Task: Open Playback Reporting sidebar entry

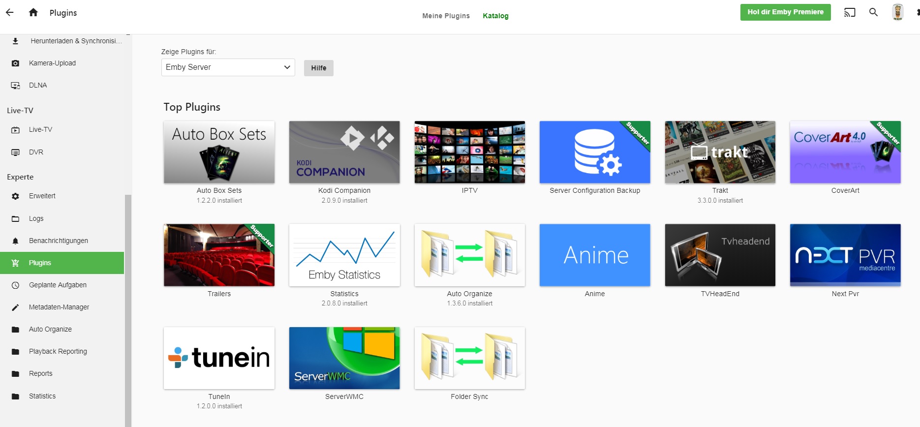Action: pyautogui.click(x=62, y=351)
